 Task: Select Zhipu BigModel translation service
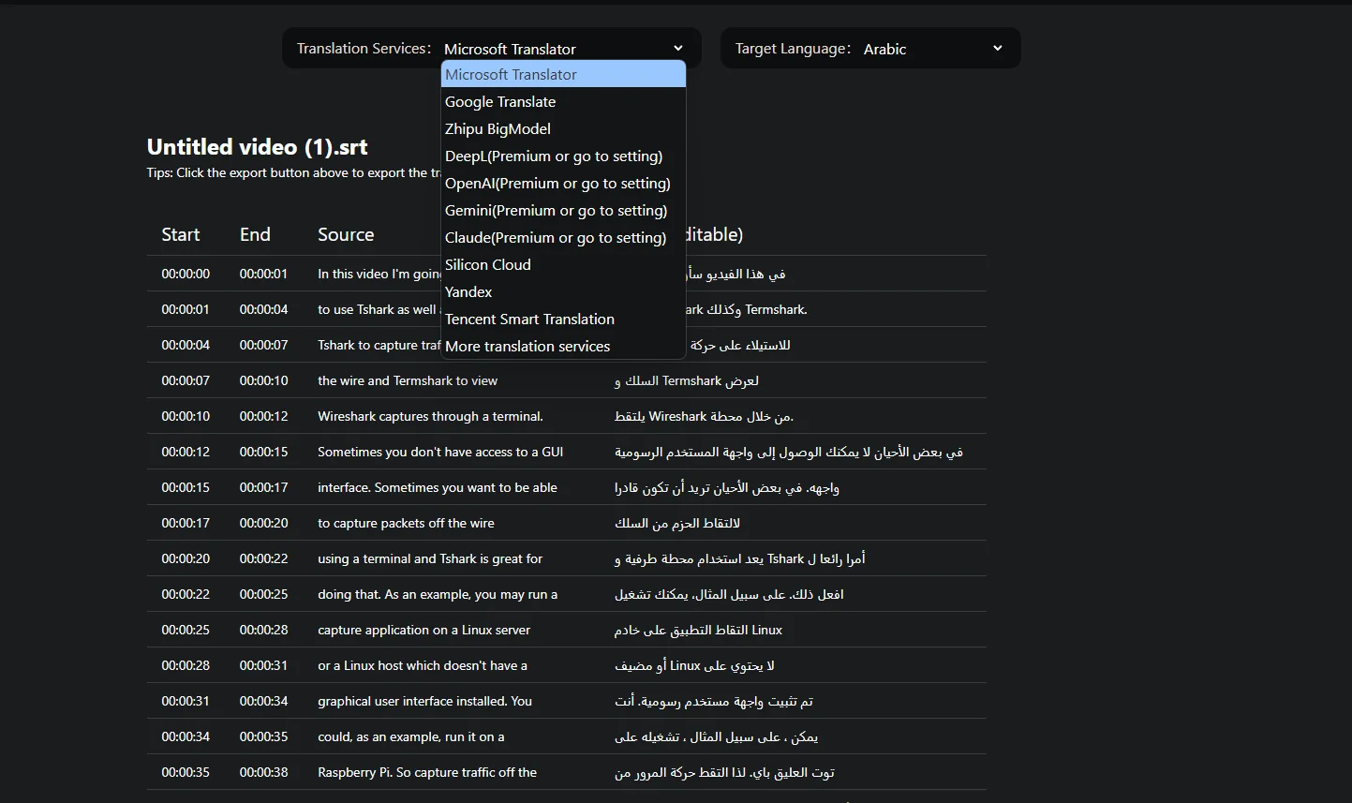(x=563, y=128)
